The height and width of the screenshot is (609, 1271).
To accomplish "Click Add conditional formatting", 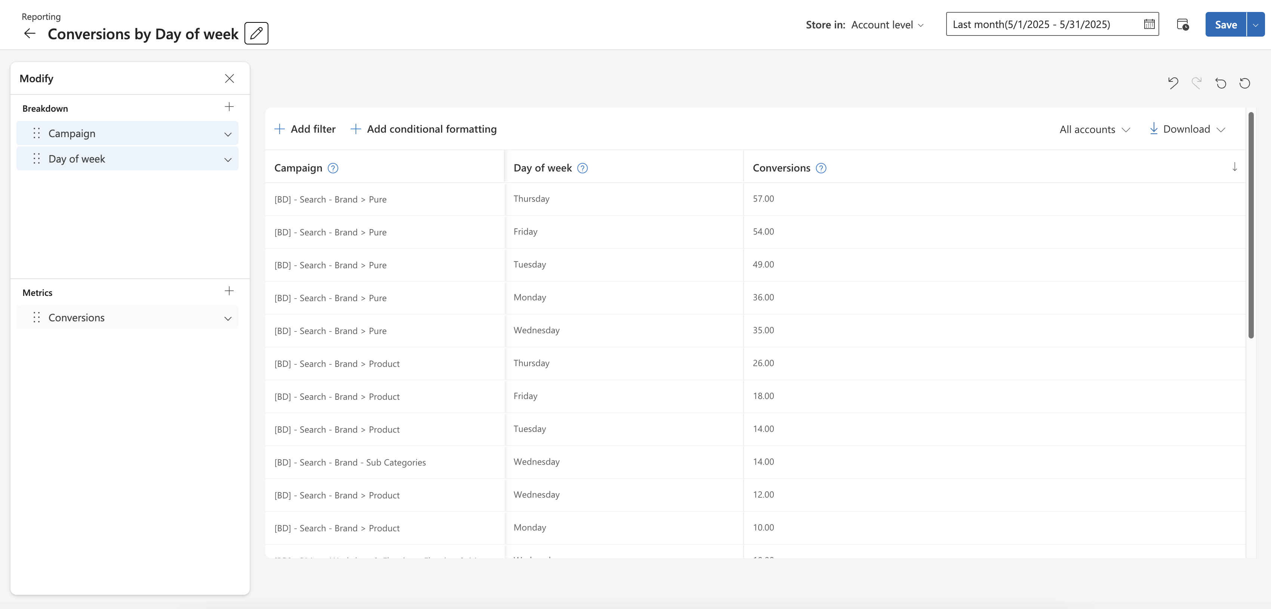I will pos(423,129).
